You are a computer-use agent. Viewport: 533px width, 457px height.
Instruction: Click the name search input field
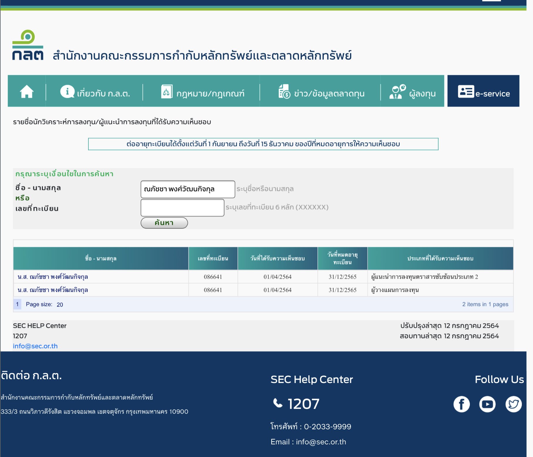point(188,189)
